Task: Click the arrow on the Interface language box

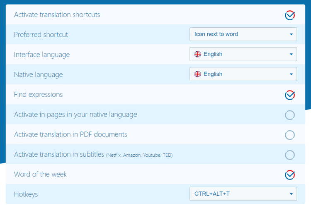Action: click(x=291, y=54)
